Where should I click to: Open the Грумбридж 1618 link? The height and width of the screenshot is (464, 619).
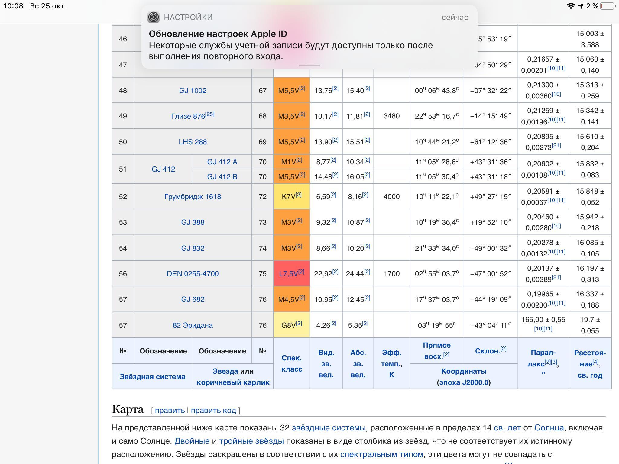point(193,197)
